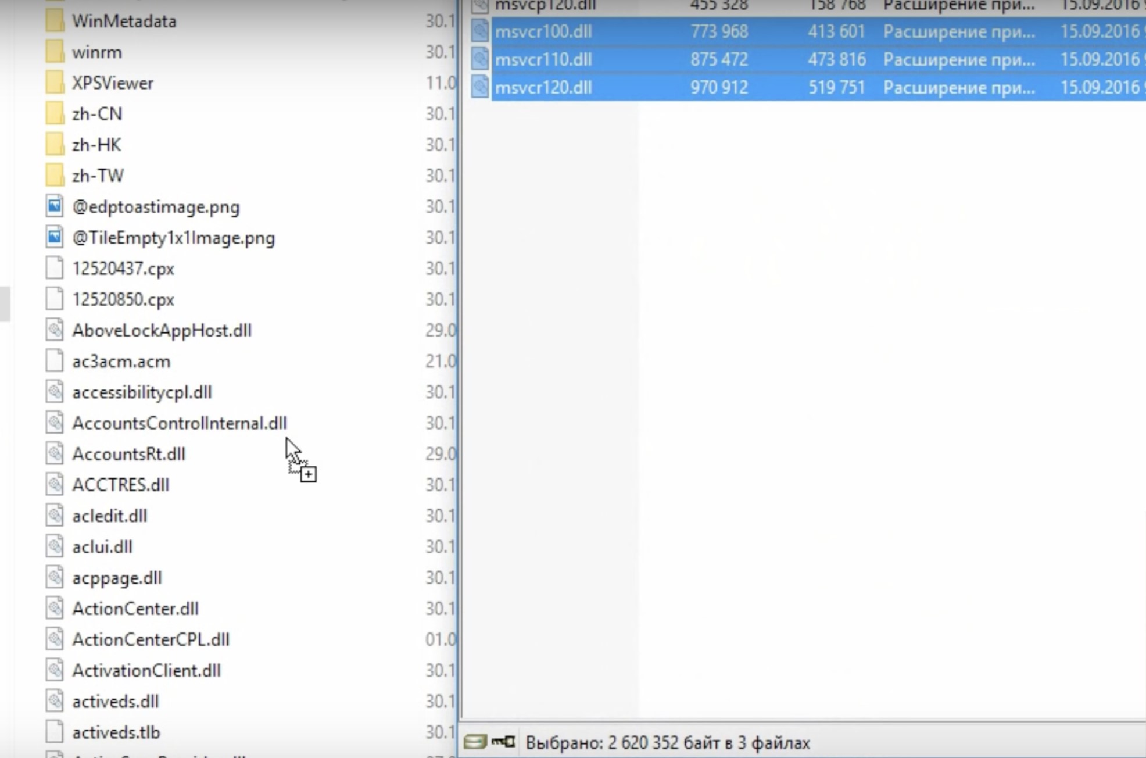1146x758 pixels.
Task: Click msvcr120.dll name in archive list
Action: (x=543, y=87)
